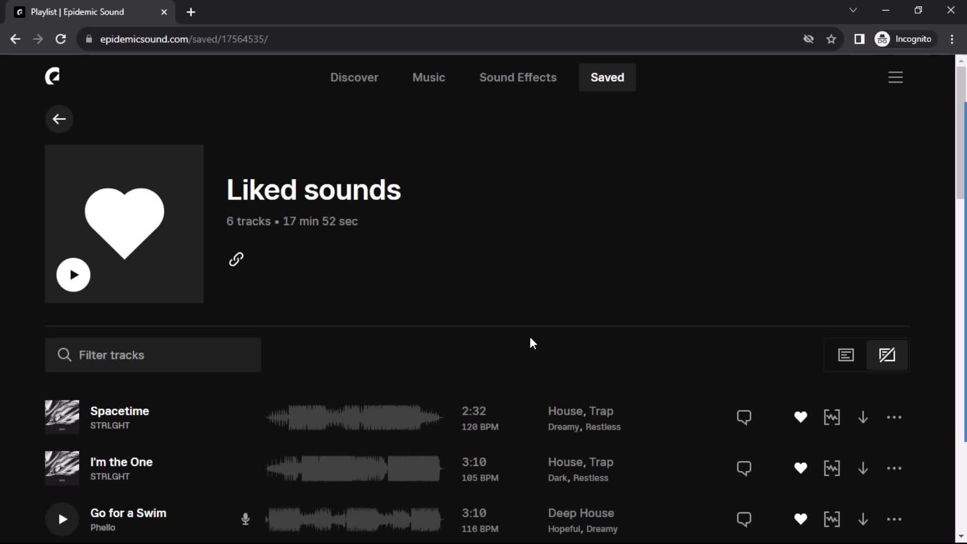Select the Saved navigation tab

click(607, 77)
